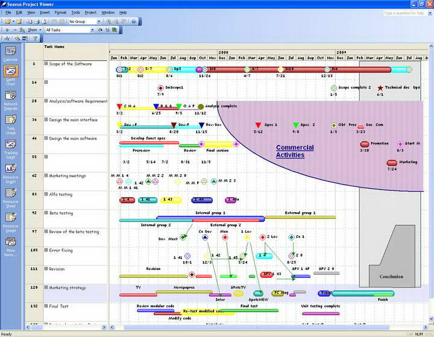Switch to Network Diagram view
This screenshot has width=434, height=337.
tap(10, 99)
